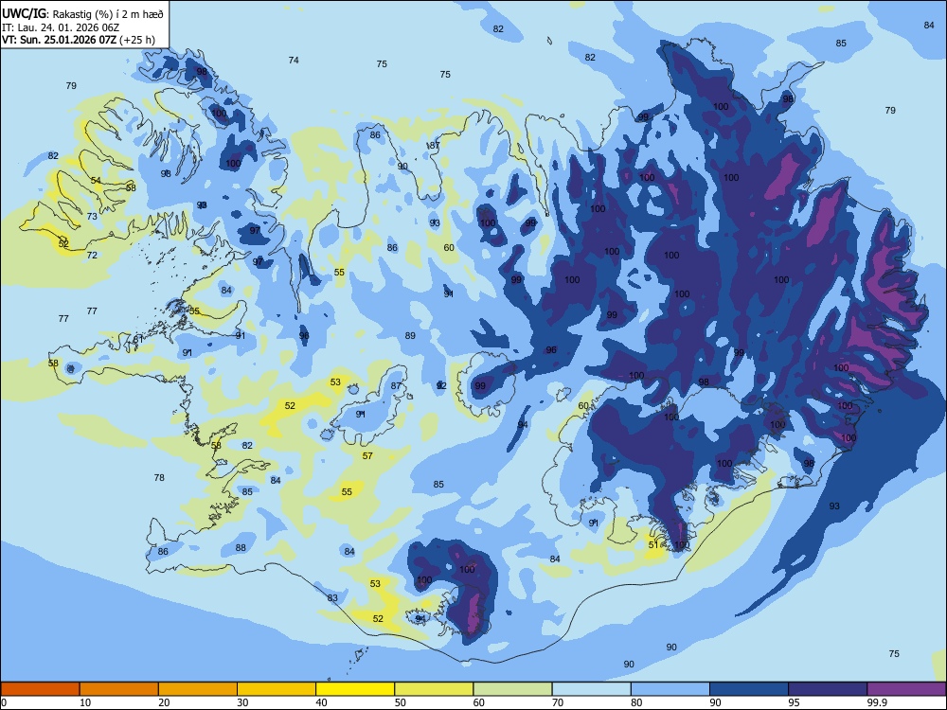Image resolution: width=947 pixels, height=710 pixels.
Task: Click the dark orange 0–10 legend swatch
Action: tap(40, 689)
